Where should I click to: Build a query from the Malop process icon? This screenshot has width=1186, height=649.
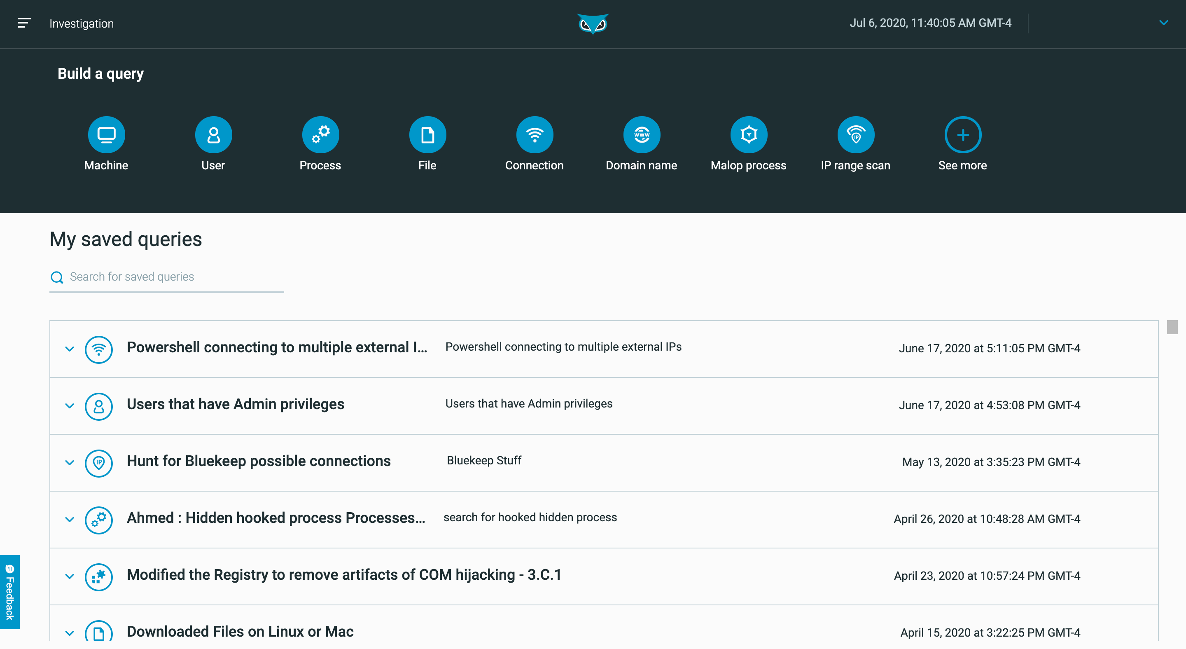tap(749, 134)
